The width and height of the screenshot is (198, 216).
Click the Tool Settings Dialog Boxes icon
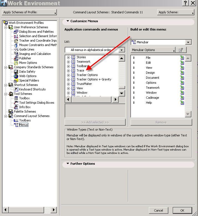[16, 103]
